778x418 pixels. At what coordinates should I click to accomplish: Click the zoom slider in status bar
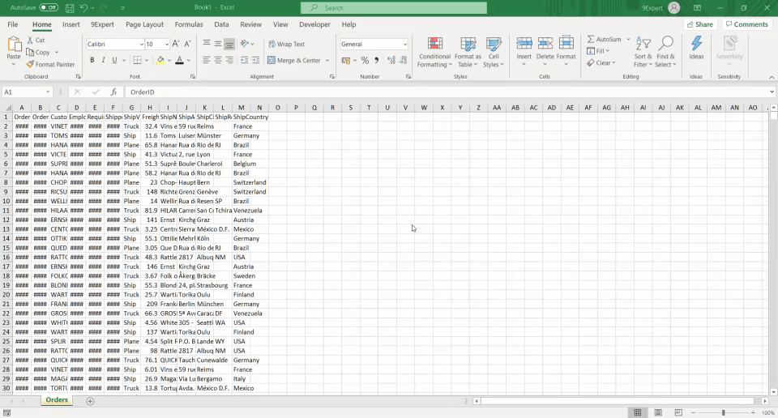click(x=723, y=412)
